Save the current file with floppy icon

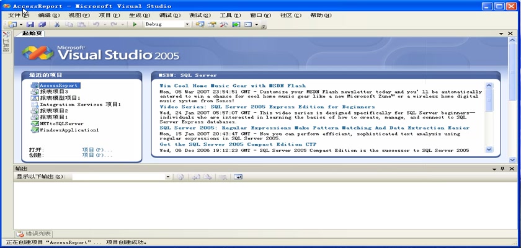point(30,25)
